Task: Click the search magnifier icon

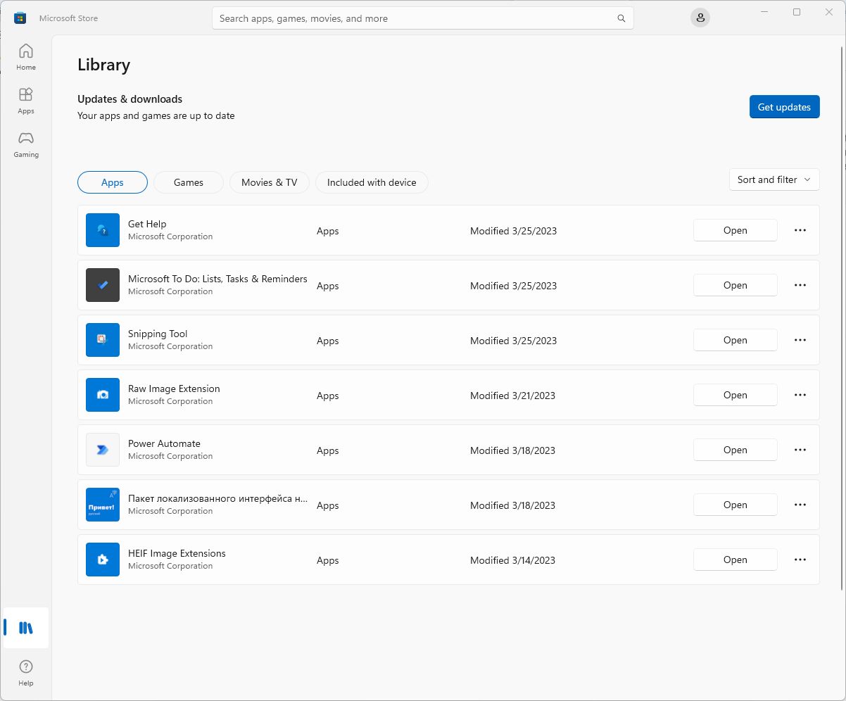Action: pos(621,18)
